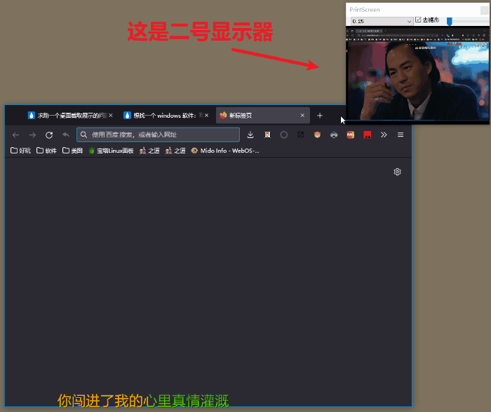
Task: Switch to the 求助一个桌面截取展示 tab
Action: pos(67,116)
